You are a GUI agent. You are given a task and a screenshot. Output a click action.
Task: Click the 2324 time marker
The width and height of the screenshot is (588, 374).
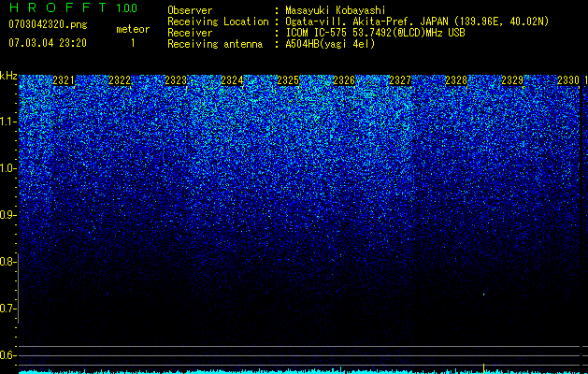[x=232, y=80]
